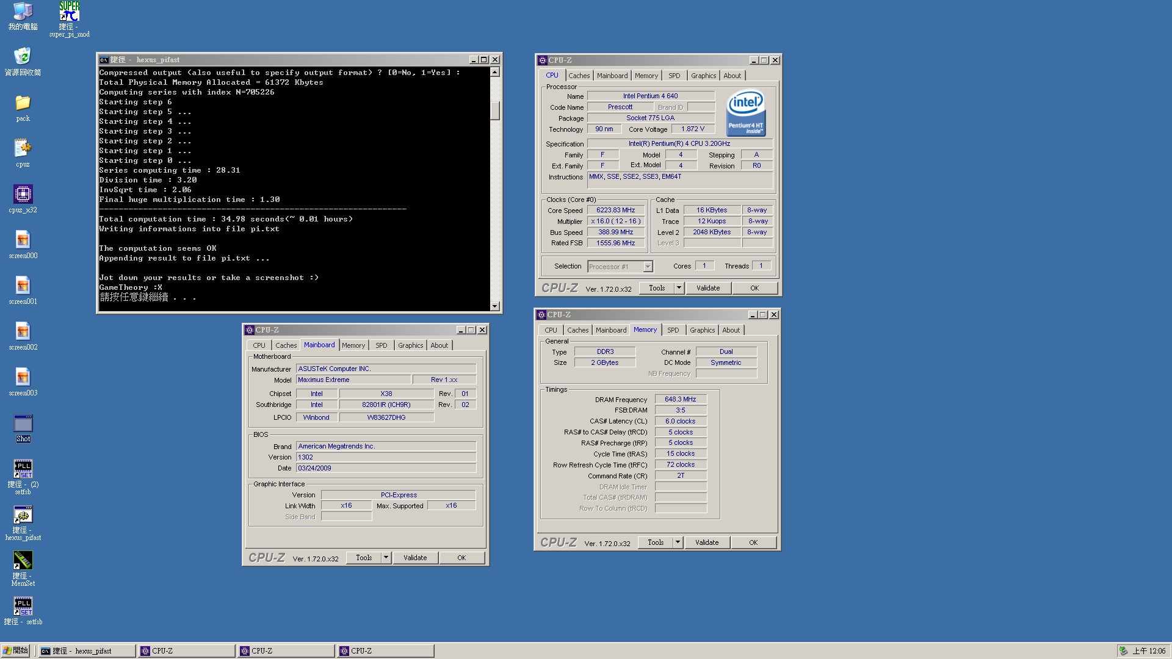
Task: Click the BIOS Version 1302 field
Action: click(x=386, y=457)
